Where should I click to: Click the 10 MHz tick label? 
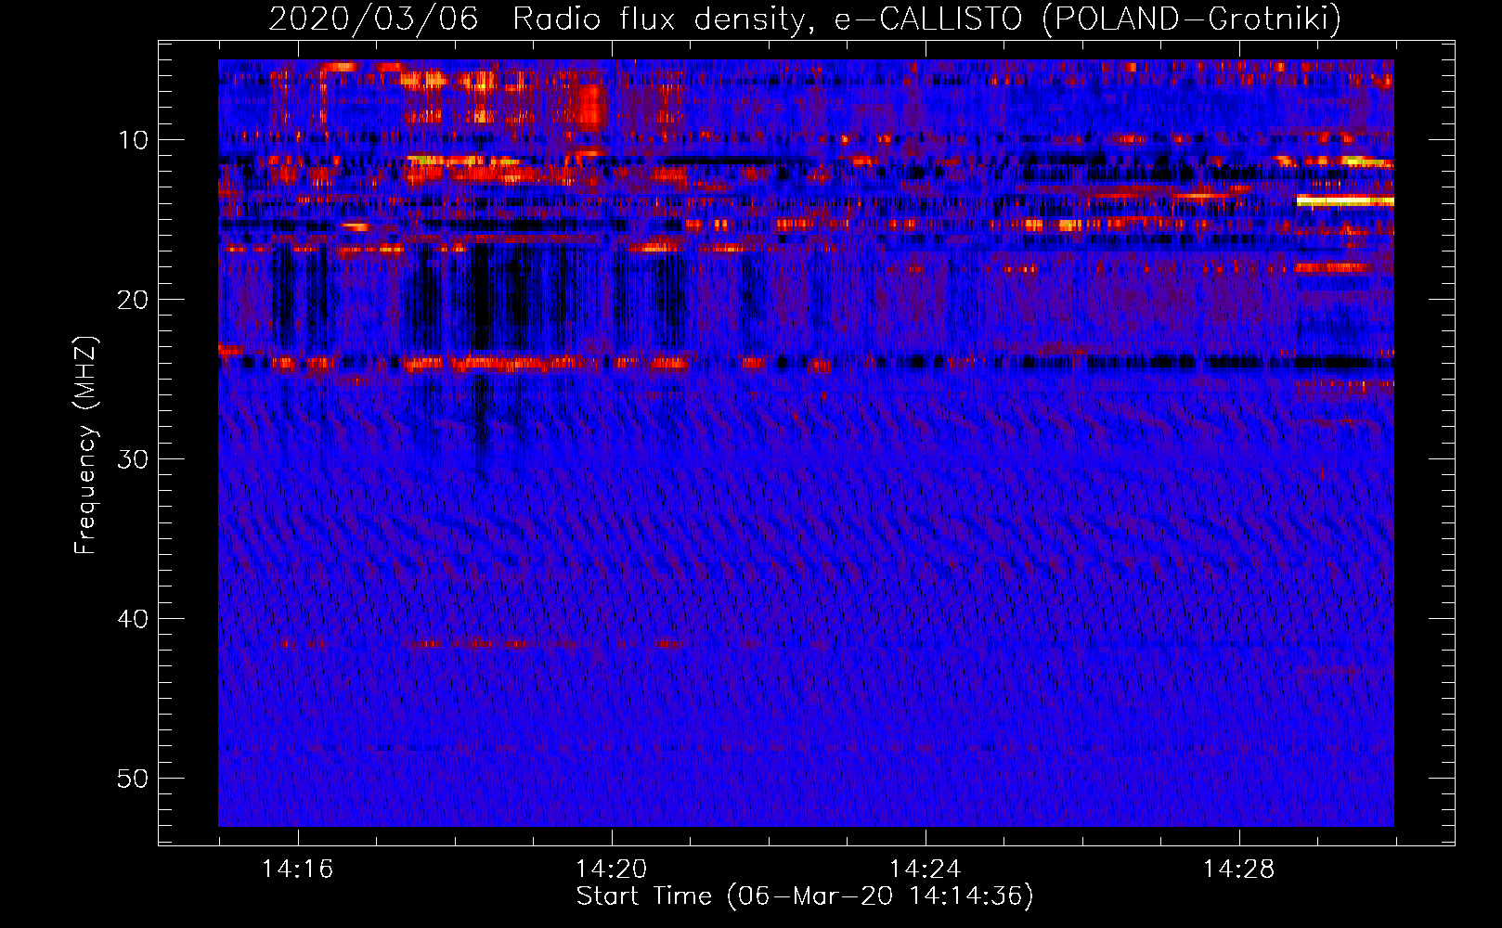tap(134, 140)
